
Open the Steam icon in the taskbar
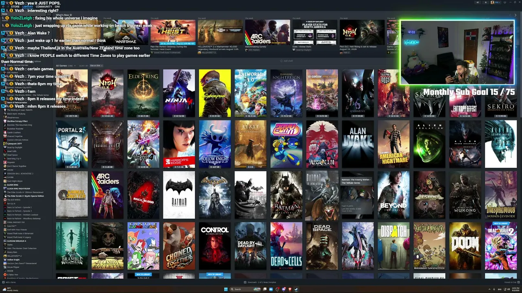tap(296, 289)
